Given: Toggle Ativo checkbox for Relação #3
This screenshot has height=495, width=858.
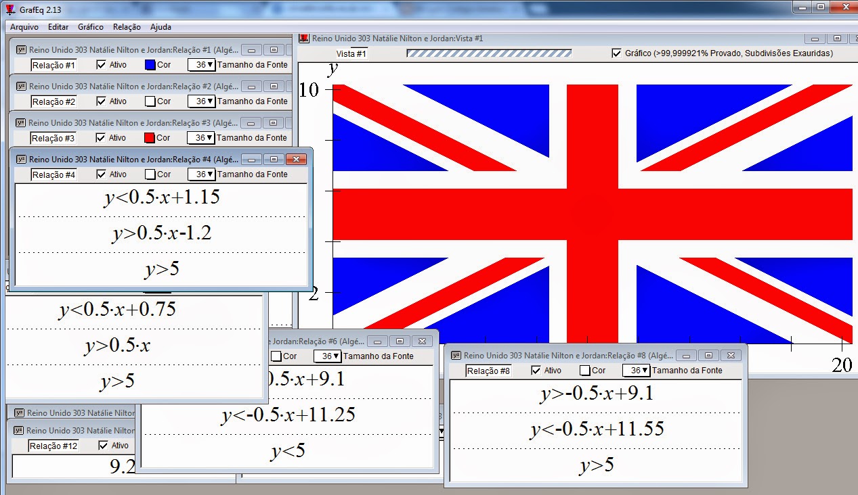Looking at the screenshot, I should pos(102,138).
